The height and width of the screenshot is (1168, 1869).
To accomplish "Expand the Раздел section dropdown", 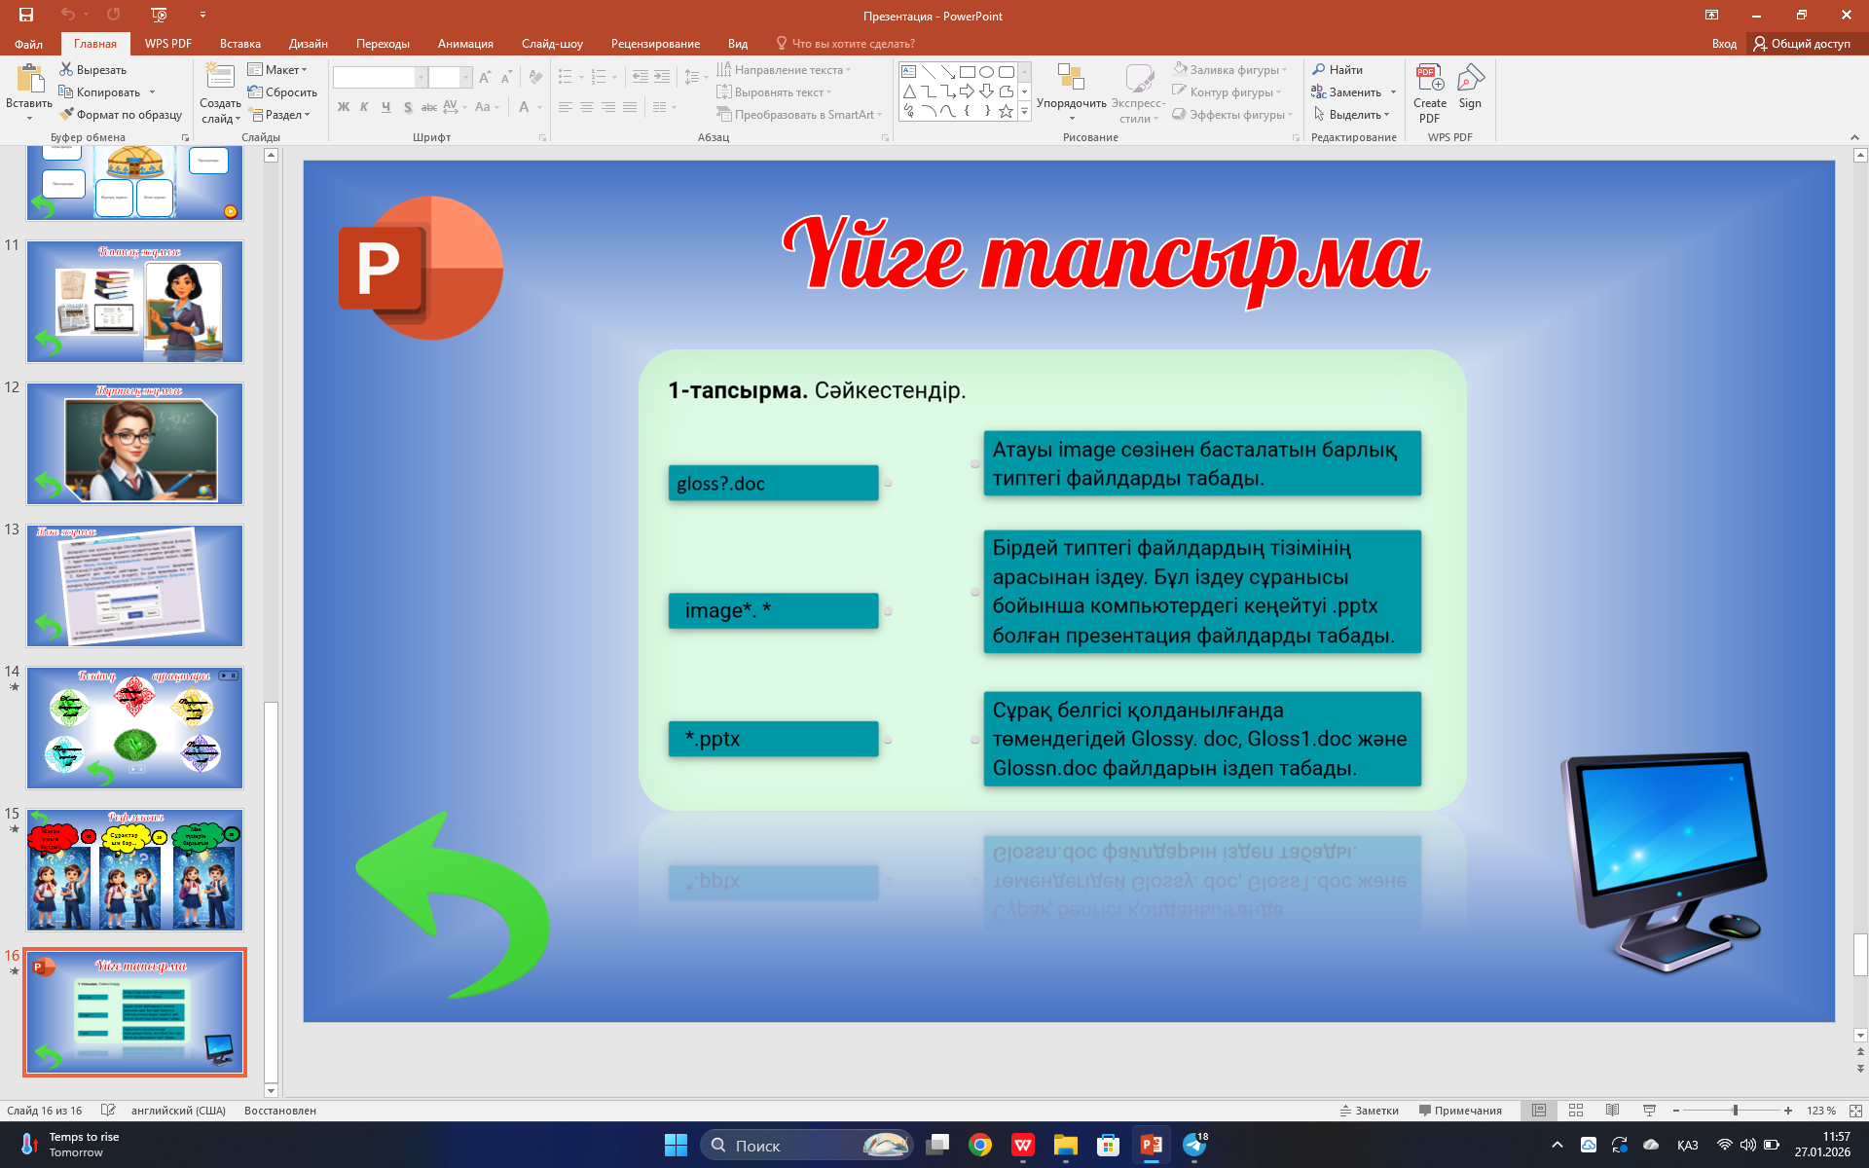I will coord(279,114).
